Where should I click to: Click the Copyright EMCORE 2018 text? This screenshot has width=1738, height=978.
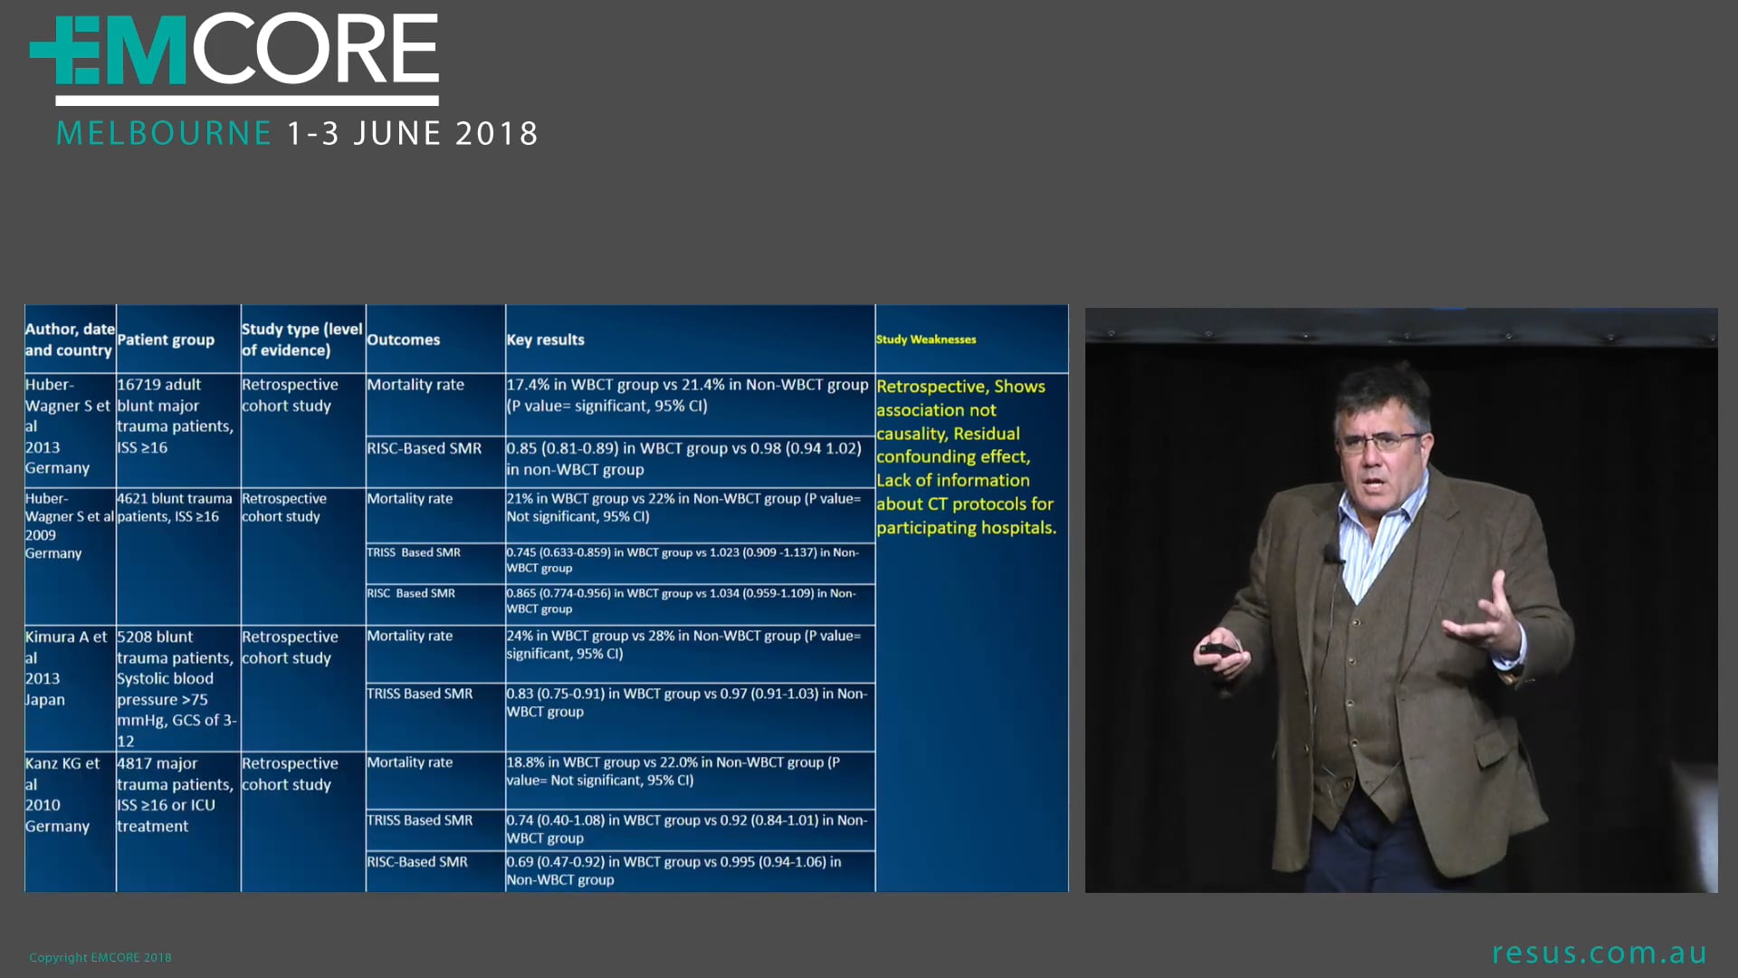pyautogui.click(x=100, y=956)
